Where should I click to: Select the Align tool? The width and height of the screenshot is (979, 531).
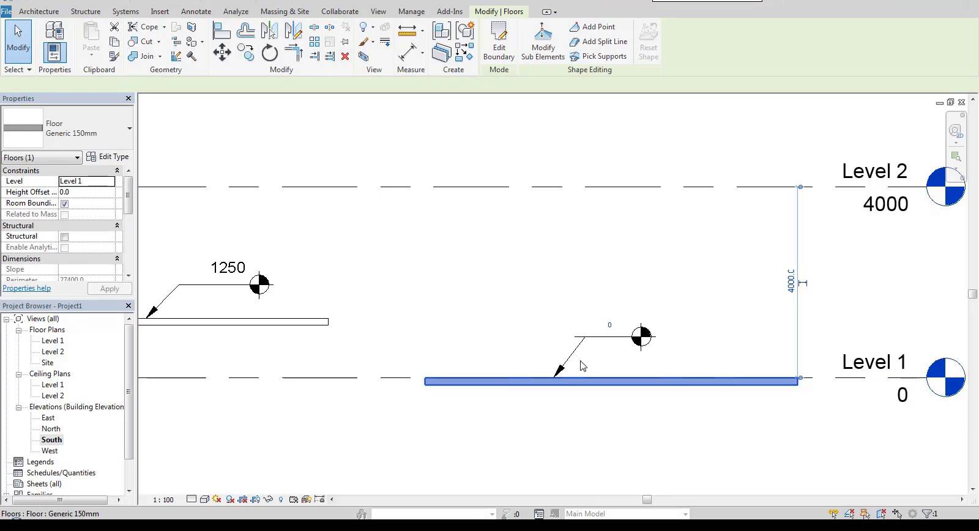[221, 30]
